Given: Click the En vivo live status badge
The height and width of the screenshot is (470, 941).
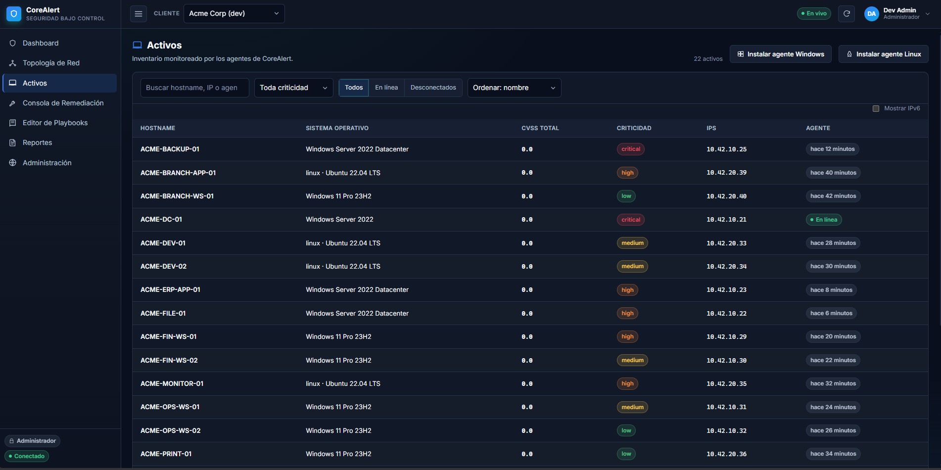Looking at the screenshot, I should (814, 13).
